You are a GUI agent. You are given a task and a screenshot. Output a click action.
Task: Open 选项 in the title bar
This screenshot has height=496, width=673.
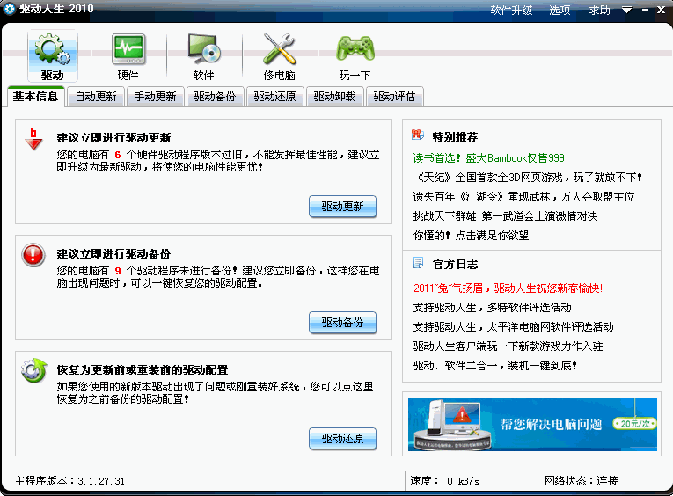point(560,10)
